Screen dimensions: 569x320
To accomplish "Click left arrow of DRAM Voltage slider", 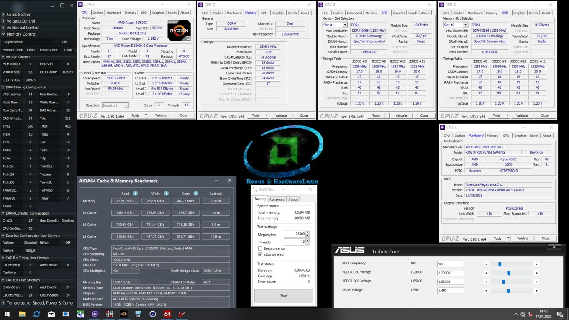I will (x=486, y=291).
